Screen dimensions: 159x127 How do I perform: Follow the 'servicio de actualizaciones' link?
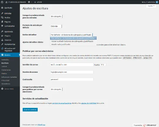(x=62, y=103)
